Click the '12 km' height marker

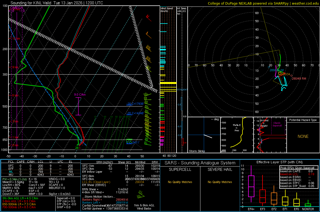tap(16, 38)
